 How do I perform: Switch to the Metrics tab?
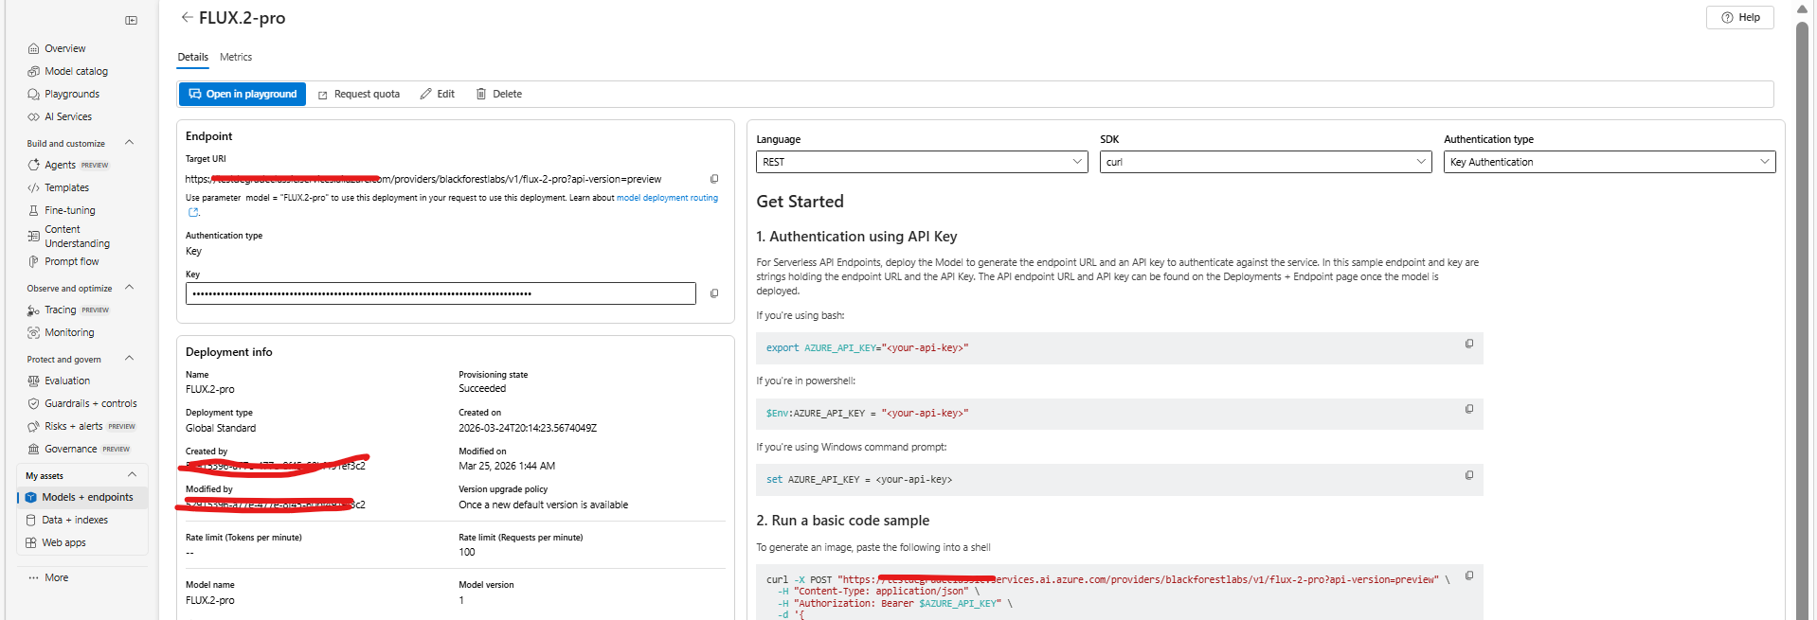(236, 57)
